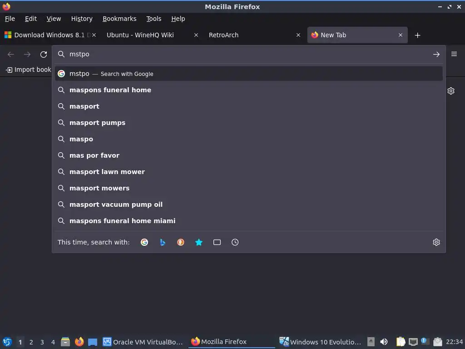Click Import bookmarks button in bookmarks toolbar
This screenshot has height=349, width=465.
click(x=29, y=70)
